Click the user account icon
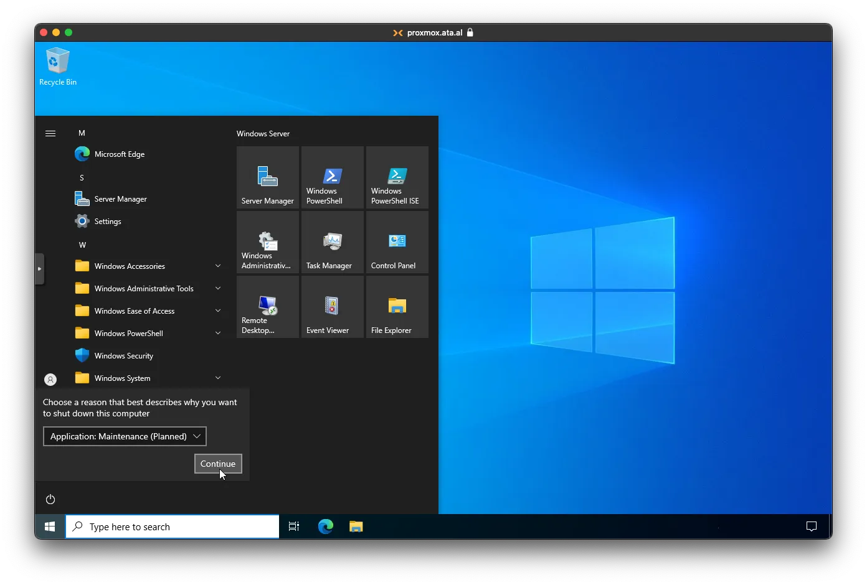This screenshot has width=867, height=585. pyautogui.click(x=50, y=379)
